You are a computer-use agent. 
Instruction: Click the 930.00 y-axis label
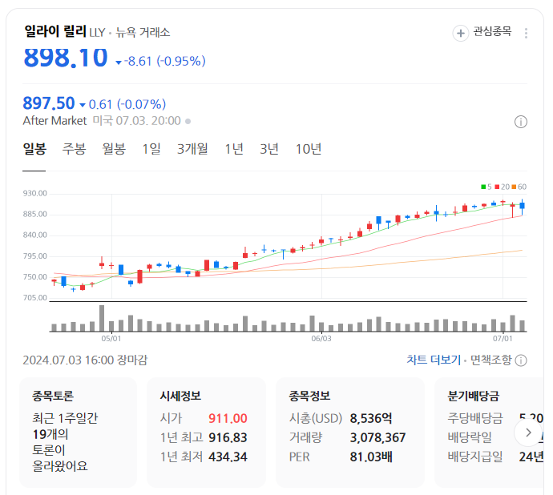coord(35,193)
